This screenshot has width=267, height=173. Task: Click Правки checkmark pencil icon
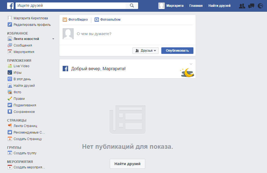10,98
